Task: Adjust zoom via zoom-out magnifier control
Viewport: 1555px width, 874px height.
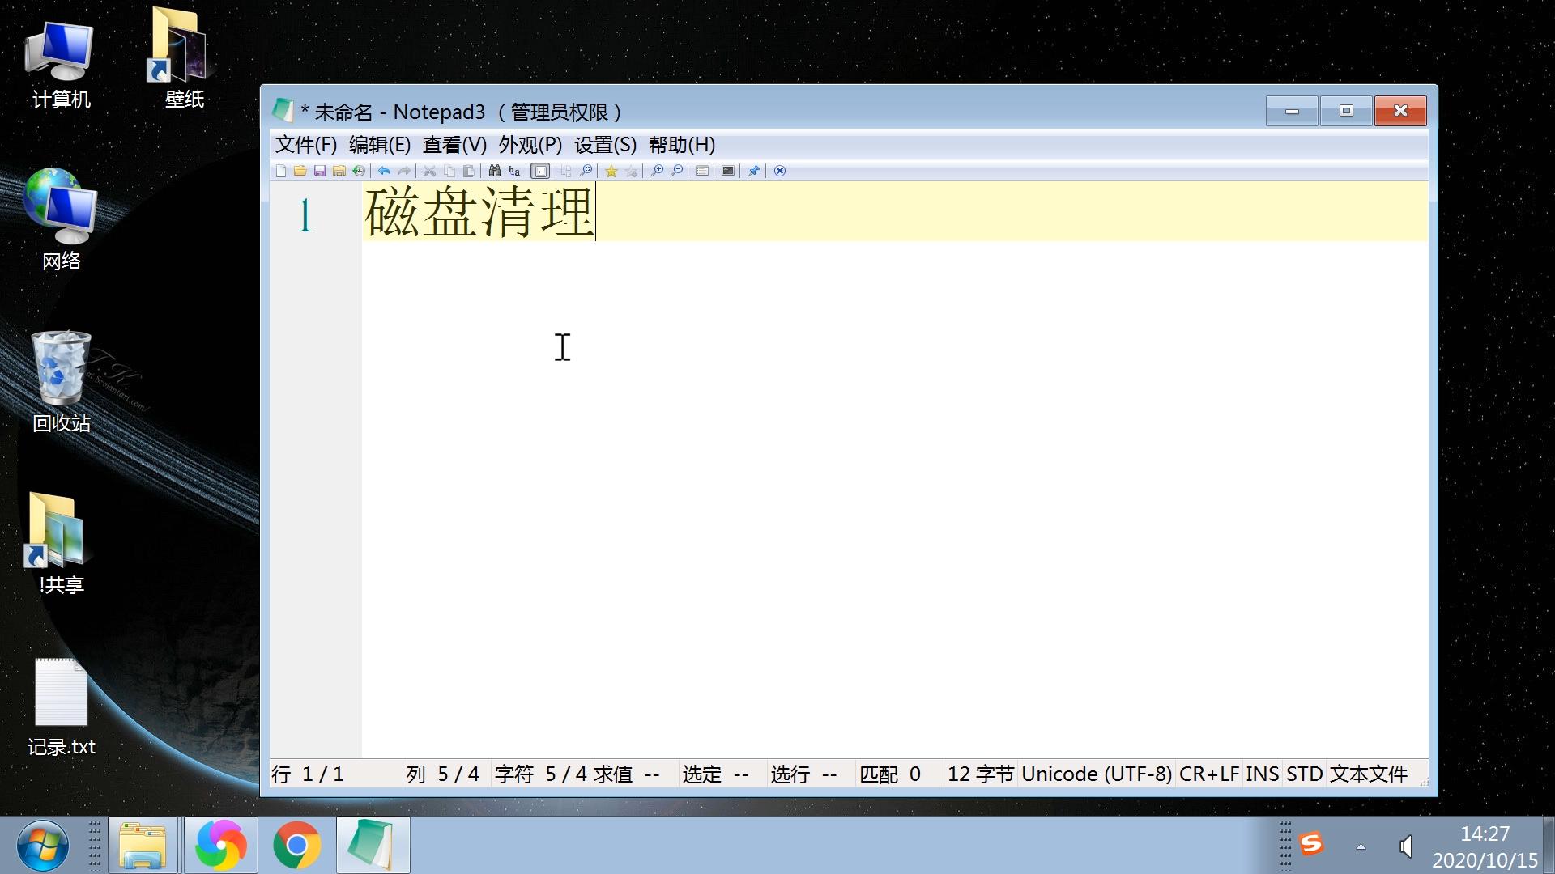Action: coord(676,171)
